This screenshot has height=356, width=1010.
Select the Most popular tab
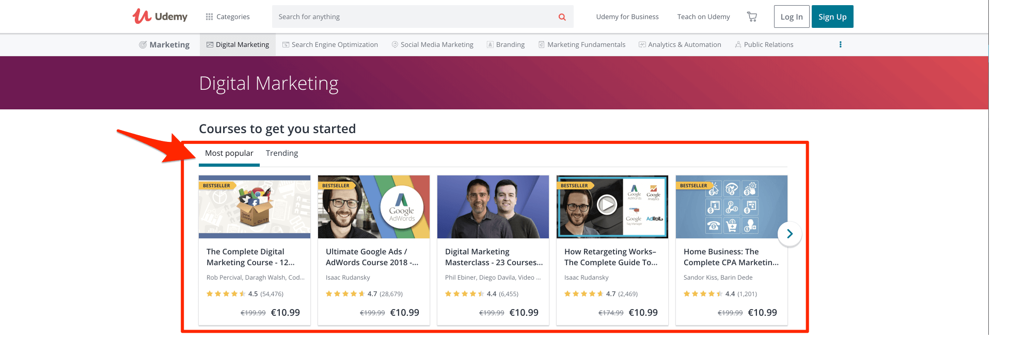coord(229,153)
